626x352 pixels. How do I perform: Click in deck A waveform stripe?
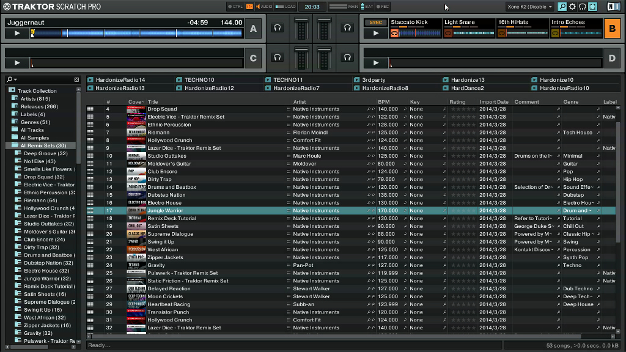coord(136,34)
